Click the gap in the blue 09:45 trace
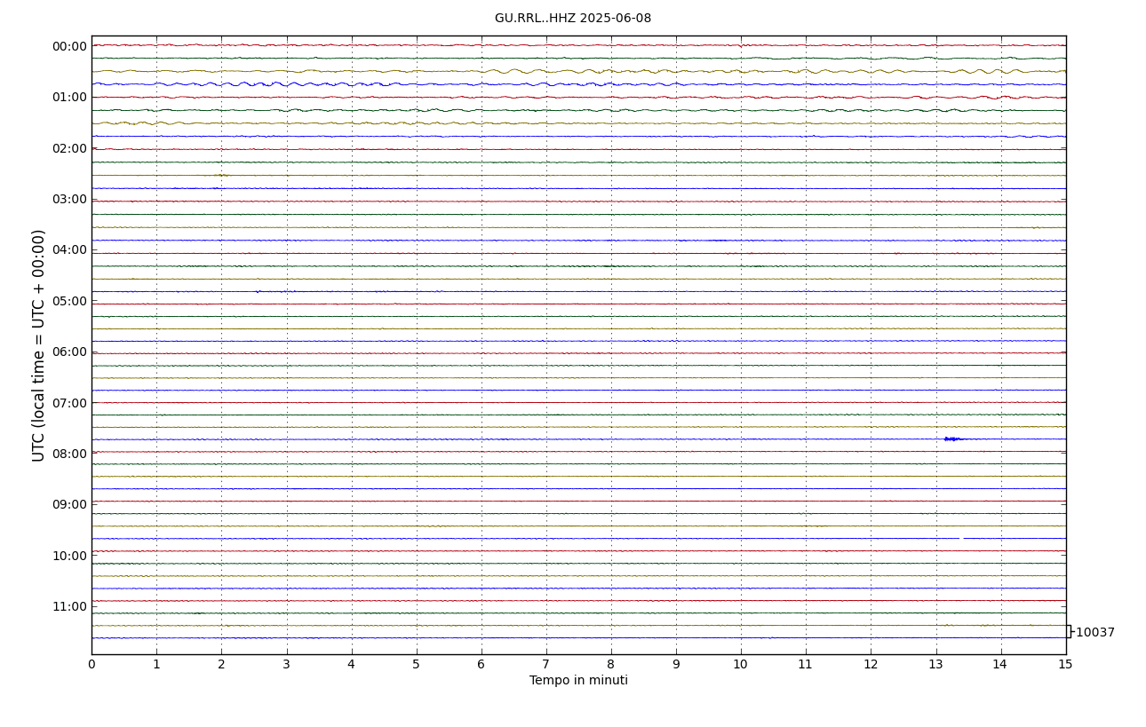 960,538
